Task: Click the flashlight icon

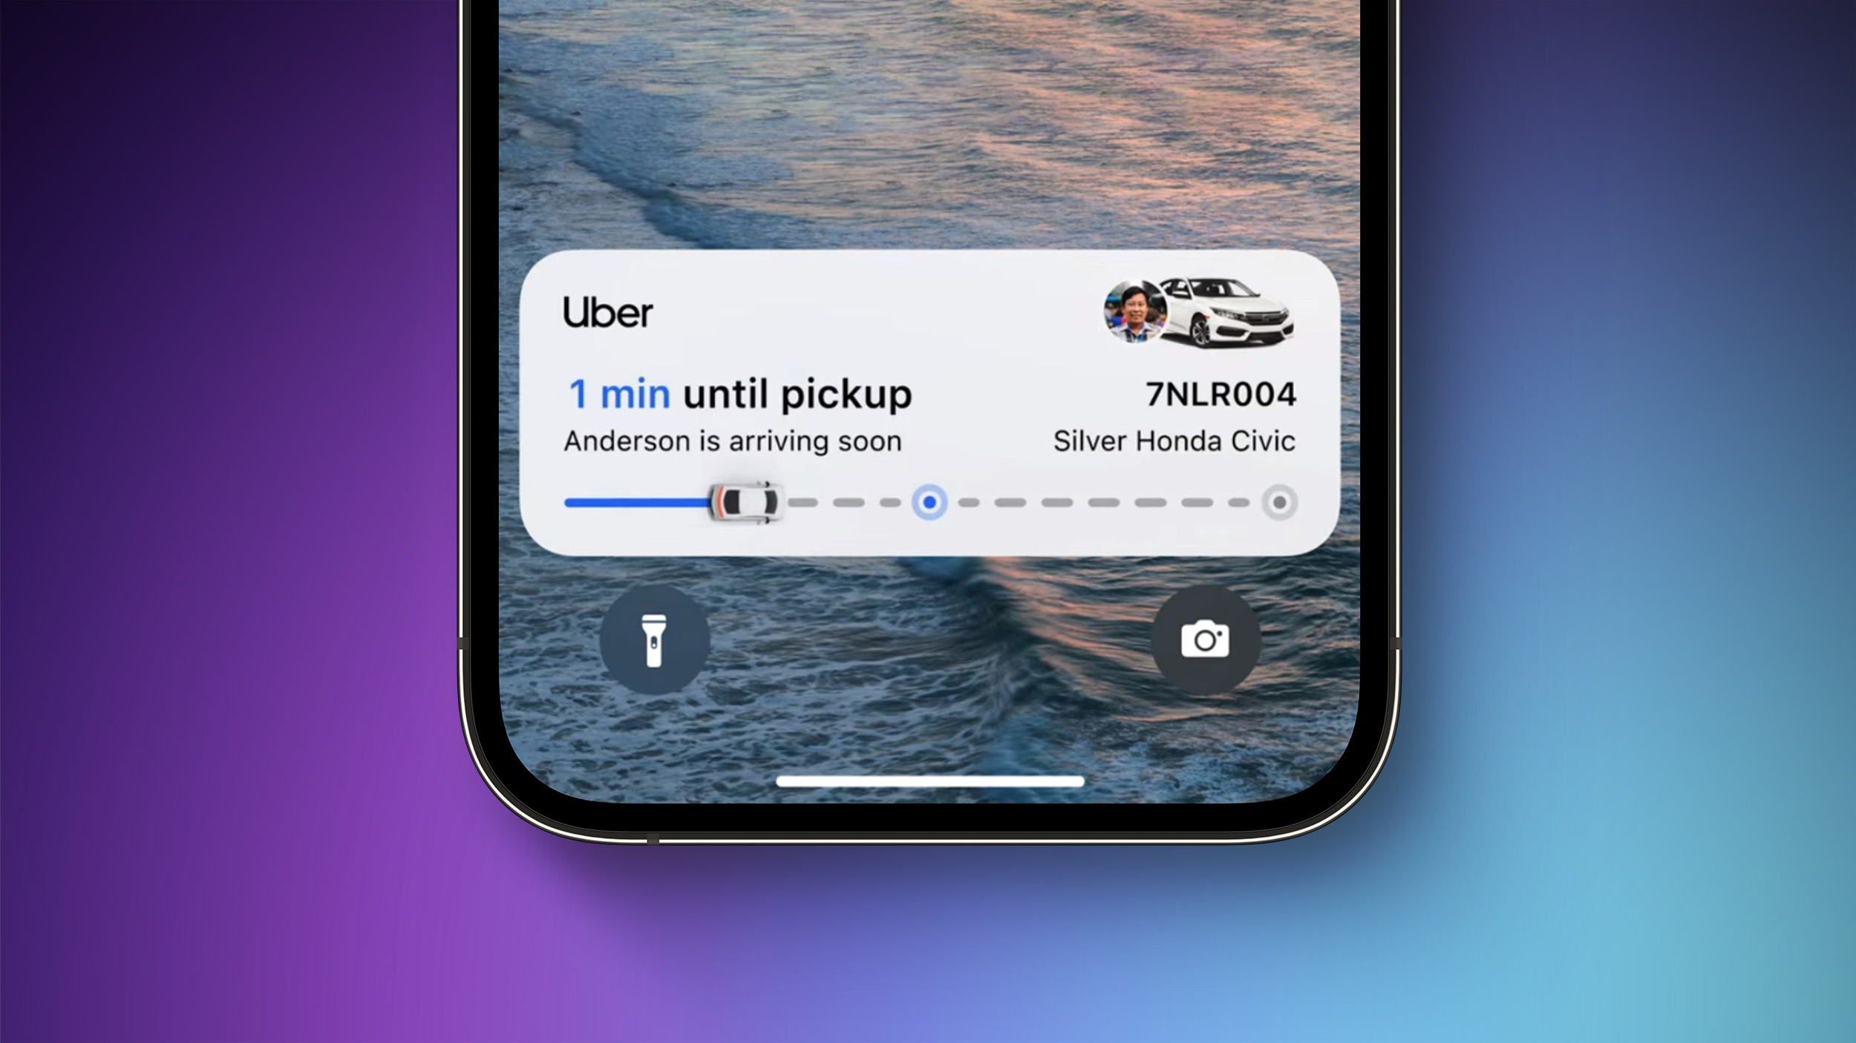Action: tap(653, 638)
